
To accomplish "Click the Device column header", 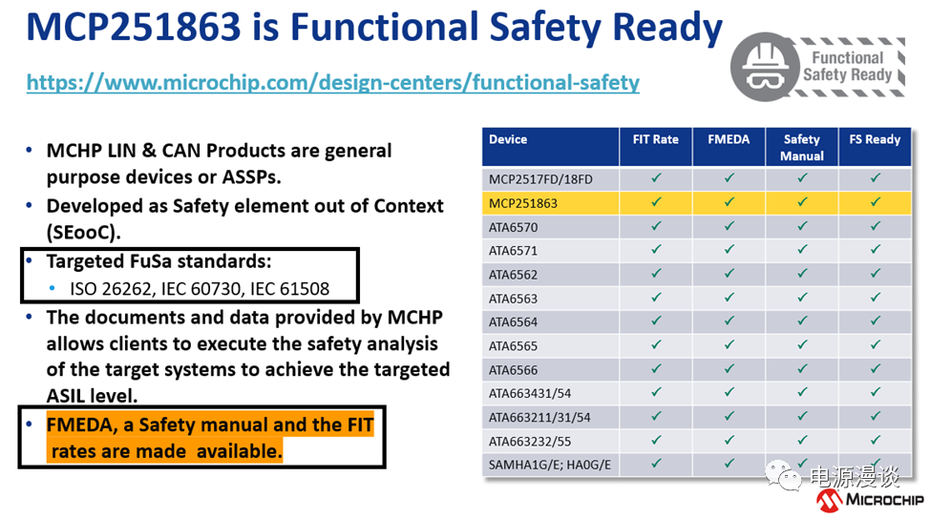I will (x=508, y=139).
